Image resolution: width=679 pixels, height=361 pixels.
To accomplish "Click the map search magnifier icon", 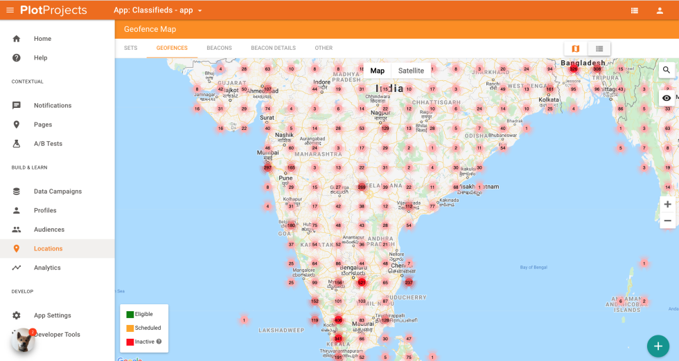I will click(x=667, y=70).
